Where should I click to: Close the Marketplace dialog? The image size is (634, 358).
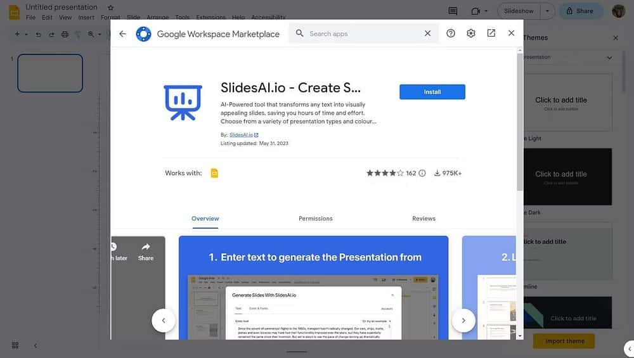pos(511,33)
